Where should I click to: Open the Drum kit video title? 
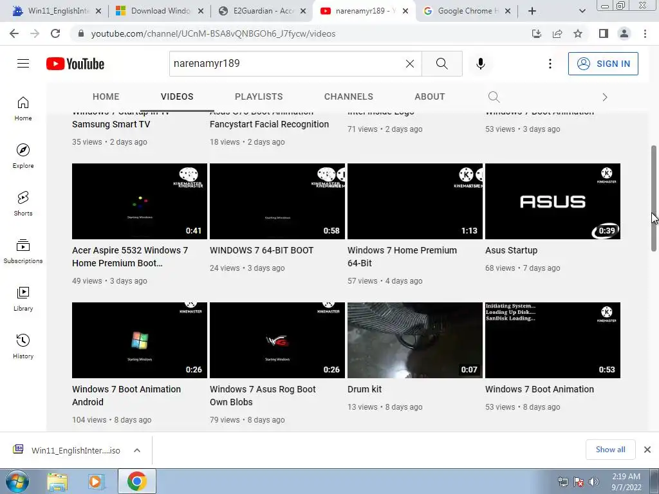click(364, 389)
